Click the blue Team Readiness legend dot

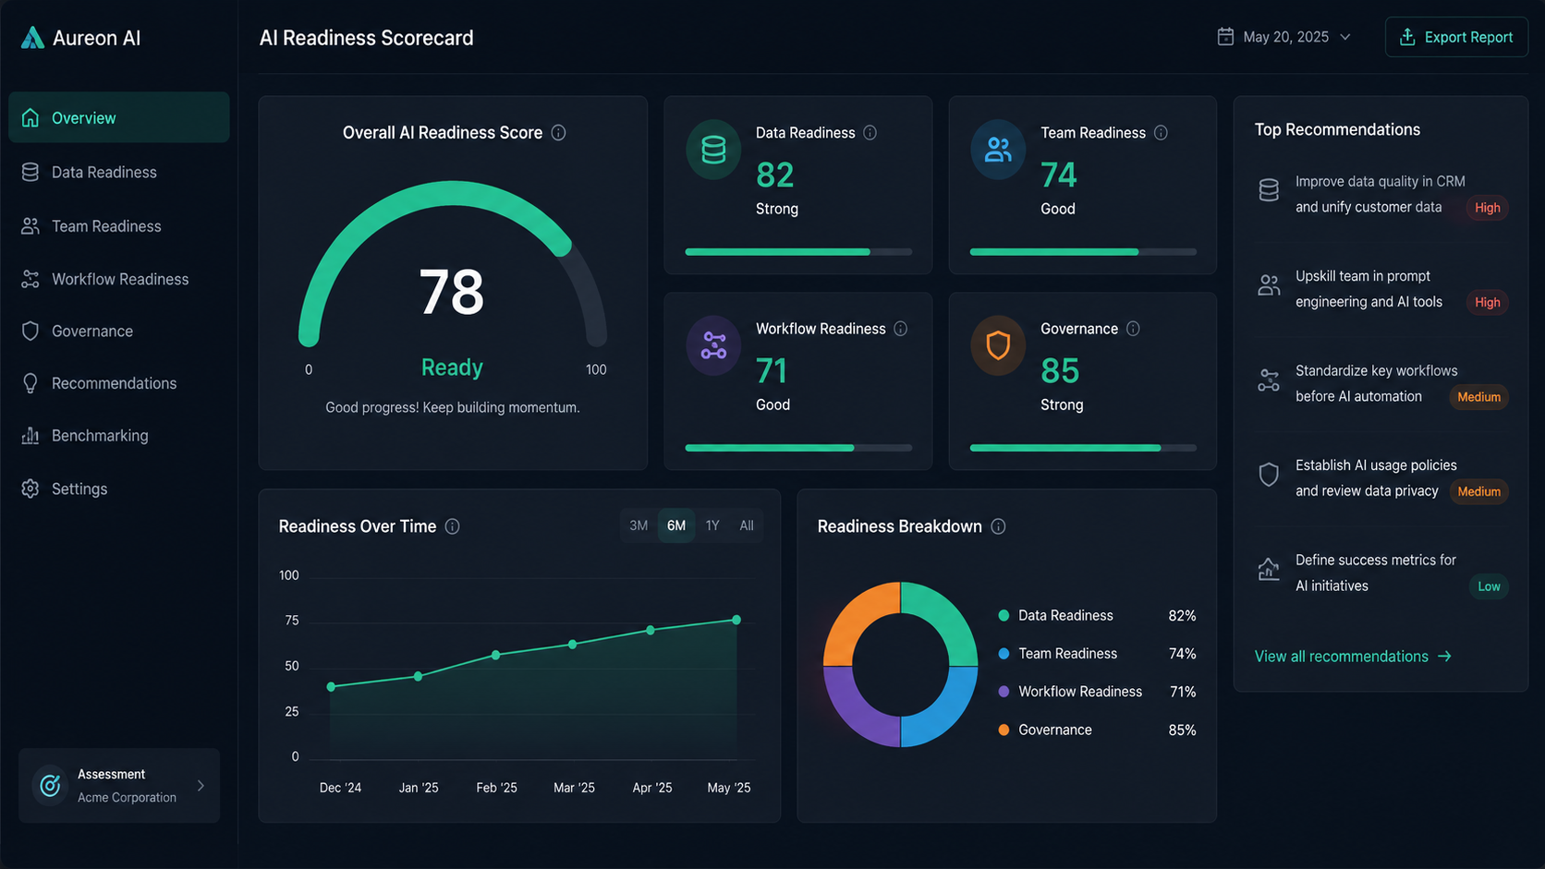click(1004, 654)
